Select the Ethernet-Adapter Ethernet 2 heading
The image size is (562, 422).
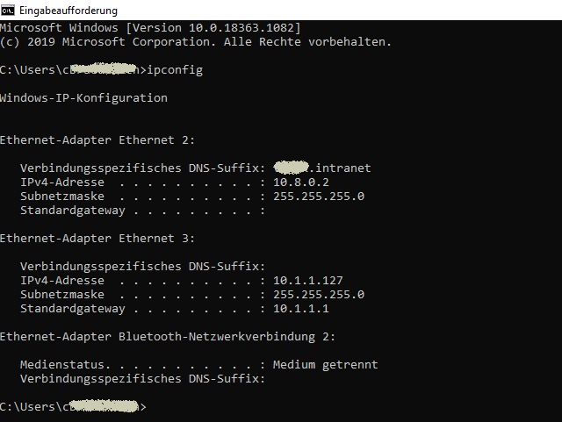point(97,140)
